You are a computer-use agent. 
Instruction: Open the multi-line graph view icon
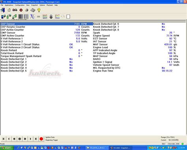(x=45, y=17)
